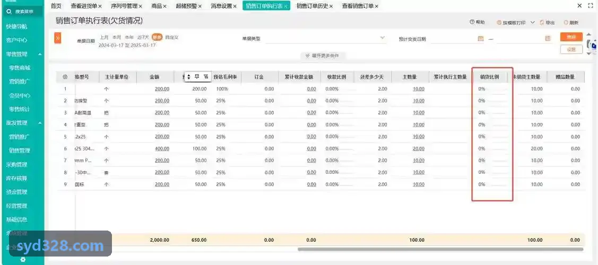Close the 查看进货单 tab
The image size is (598, 265).
pos(100,6)
